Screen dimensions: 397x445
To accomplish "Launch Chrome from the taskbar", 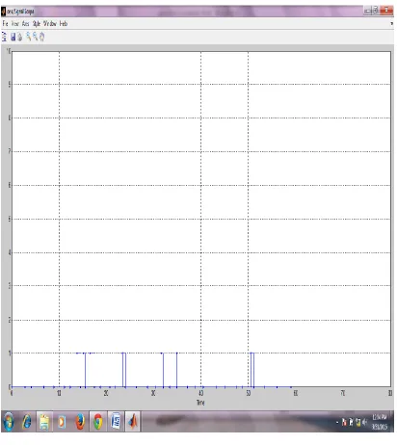I will (97, 421).
